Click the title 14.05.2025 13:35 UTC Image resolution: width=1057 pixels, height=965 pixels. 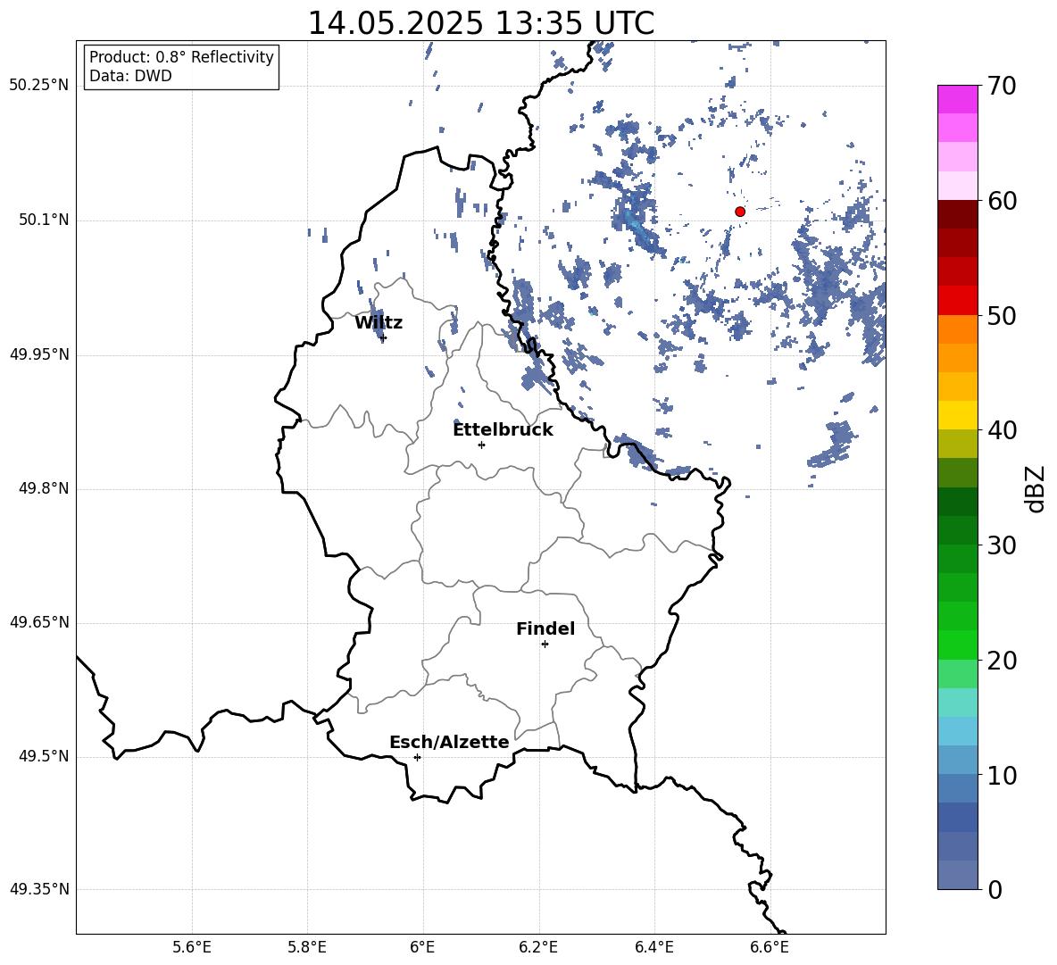point(480,23)
